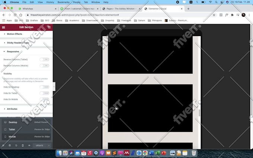Open Microsoft Word from the Dock
This screenshot has height=158, width=253.
pyautogui.click(x=151, y=153)
